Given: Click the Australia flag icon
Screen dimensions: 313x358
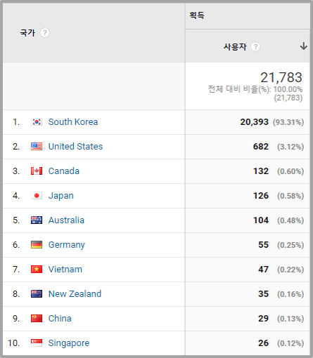Looking at the screenshot, I should (x=37, y=220).
